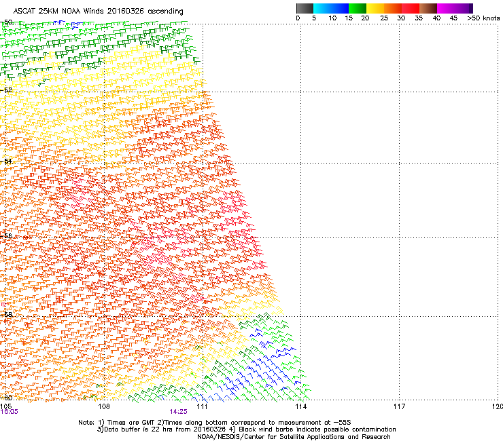Screen dimensions: 503x441
Task: Click the cyan 5-10 knots color swatch
Action: pyautogui.click(x=322, y=8)
